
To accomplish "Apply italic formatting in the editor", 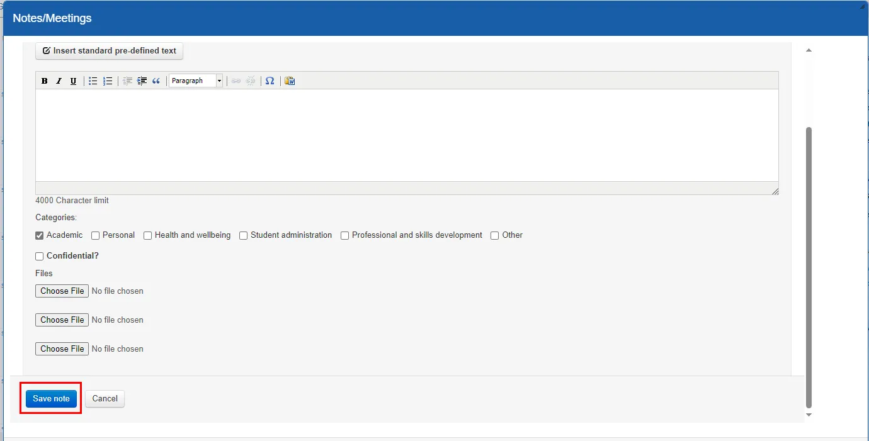I will (59, 81).
